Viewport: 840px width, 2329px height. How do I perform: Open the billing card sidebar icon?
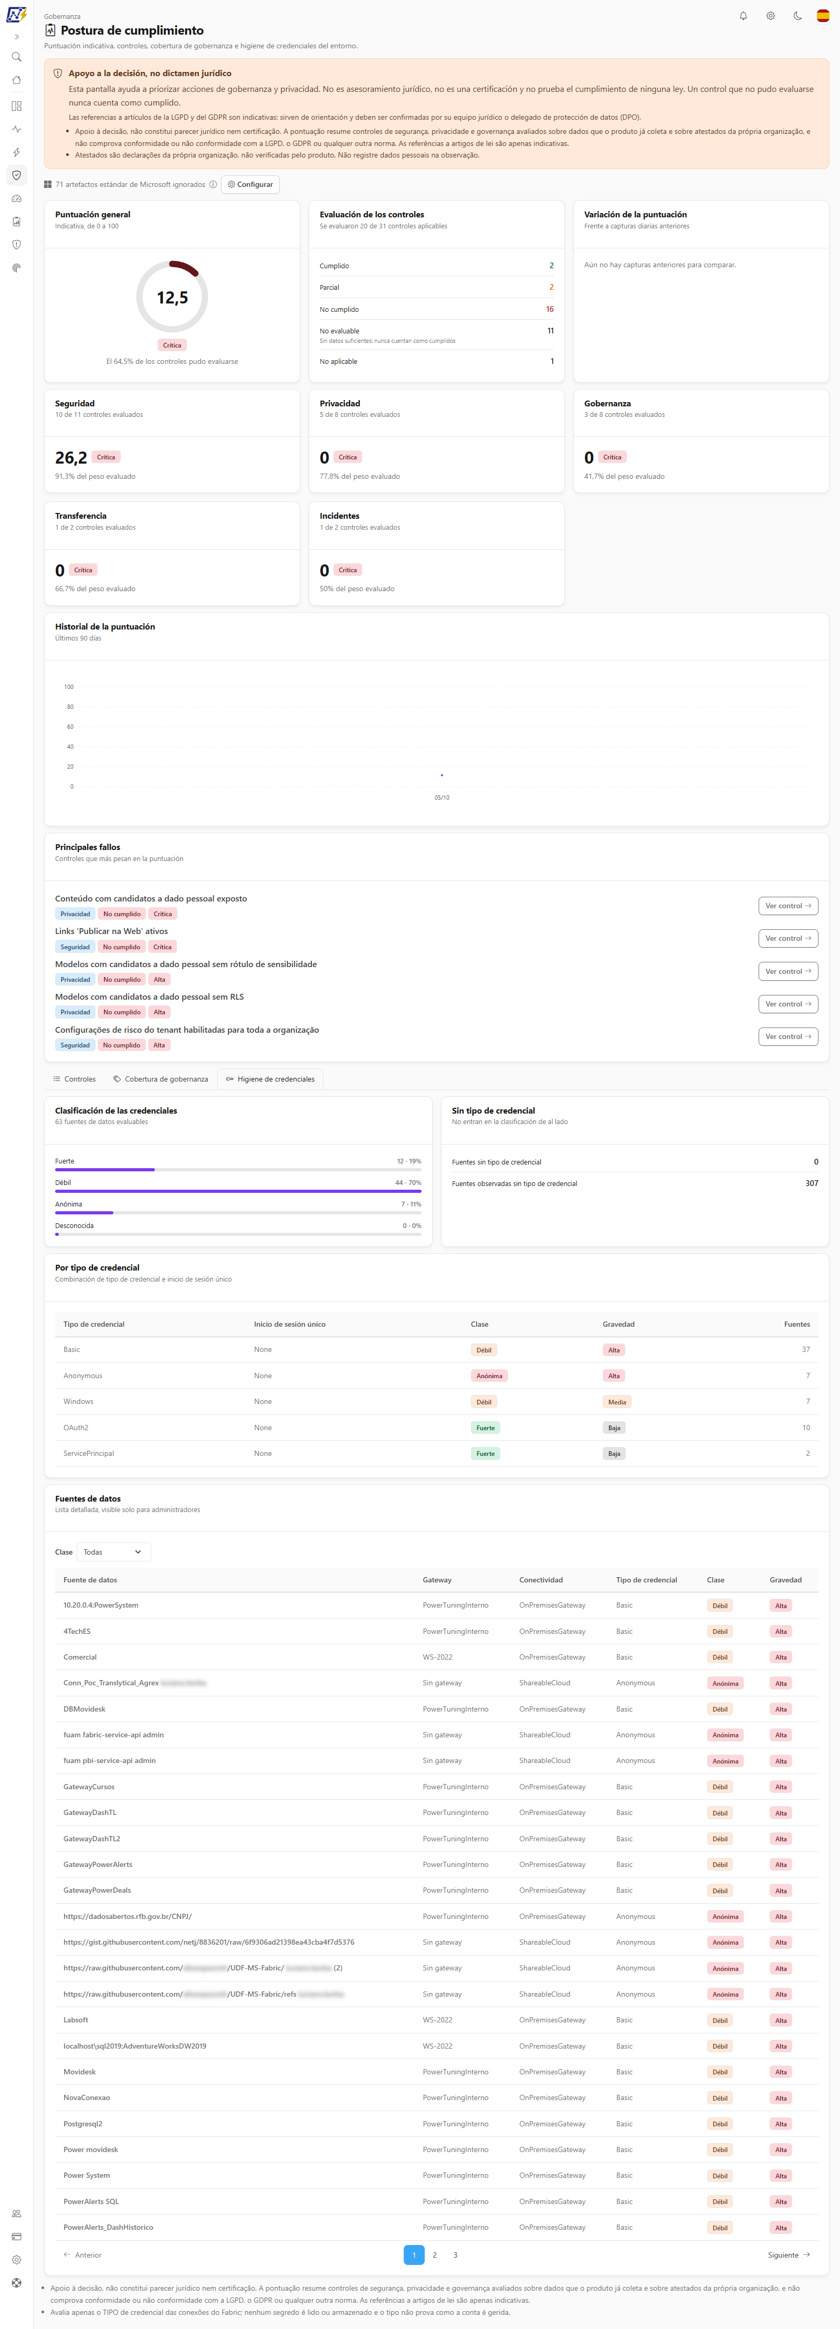pyautogui.click(x=16, y=2236)
